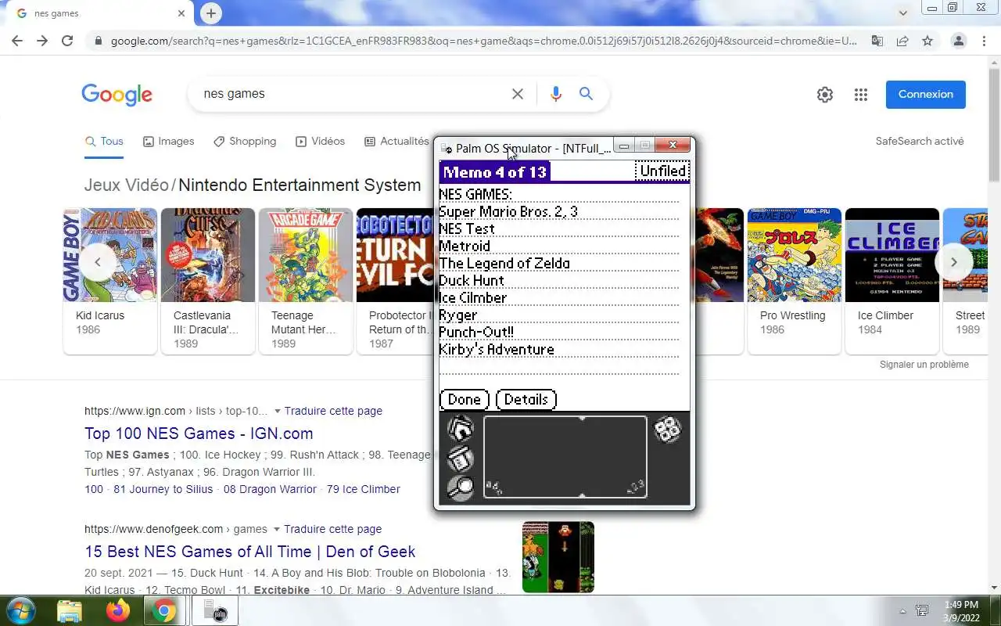Screen dimensions: 1001x626
Task: Go back in Chrome
Action: tap(17, 41)
